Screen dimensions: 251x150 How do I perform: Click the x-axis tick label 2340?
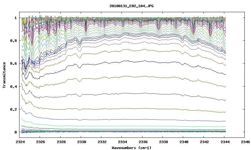coord(184,142)
